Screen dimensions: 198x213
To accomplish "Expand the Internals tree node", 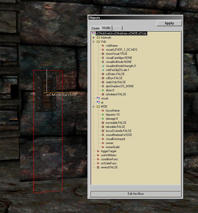I will click(93, 37).
